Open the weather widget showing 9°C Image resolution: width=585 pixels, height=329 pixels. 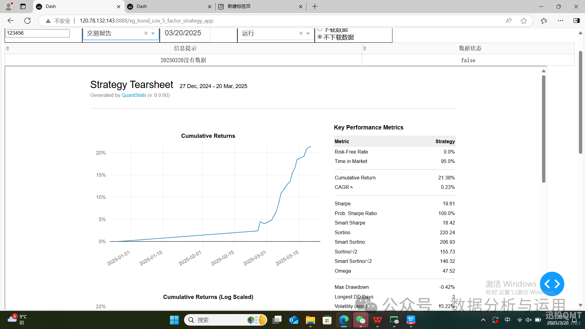pyautogui.click(x=17, y=320)
